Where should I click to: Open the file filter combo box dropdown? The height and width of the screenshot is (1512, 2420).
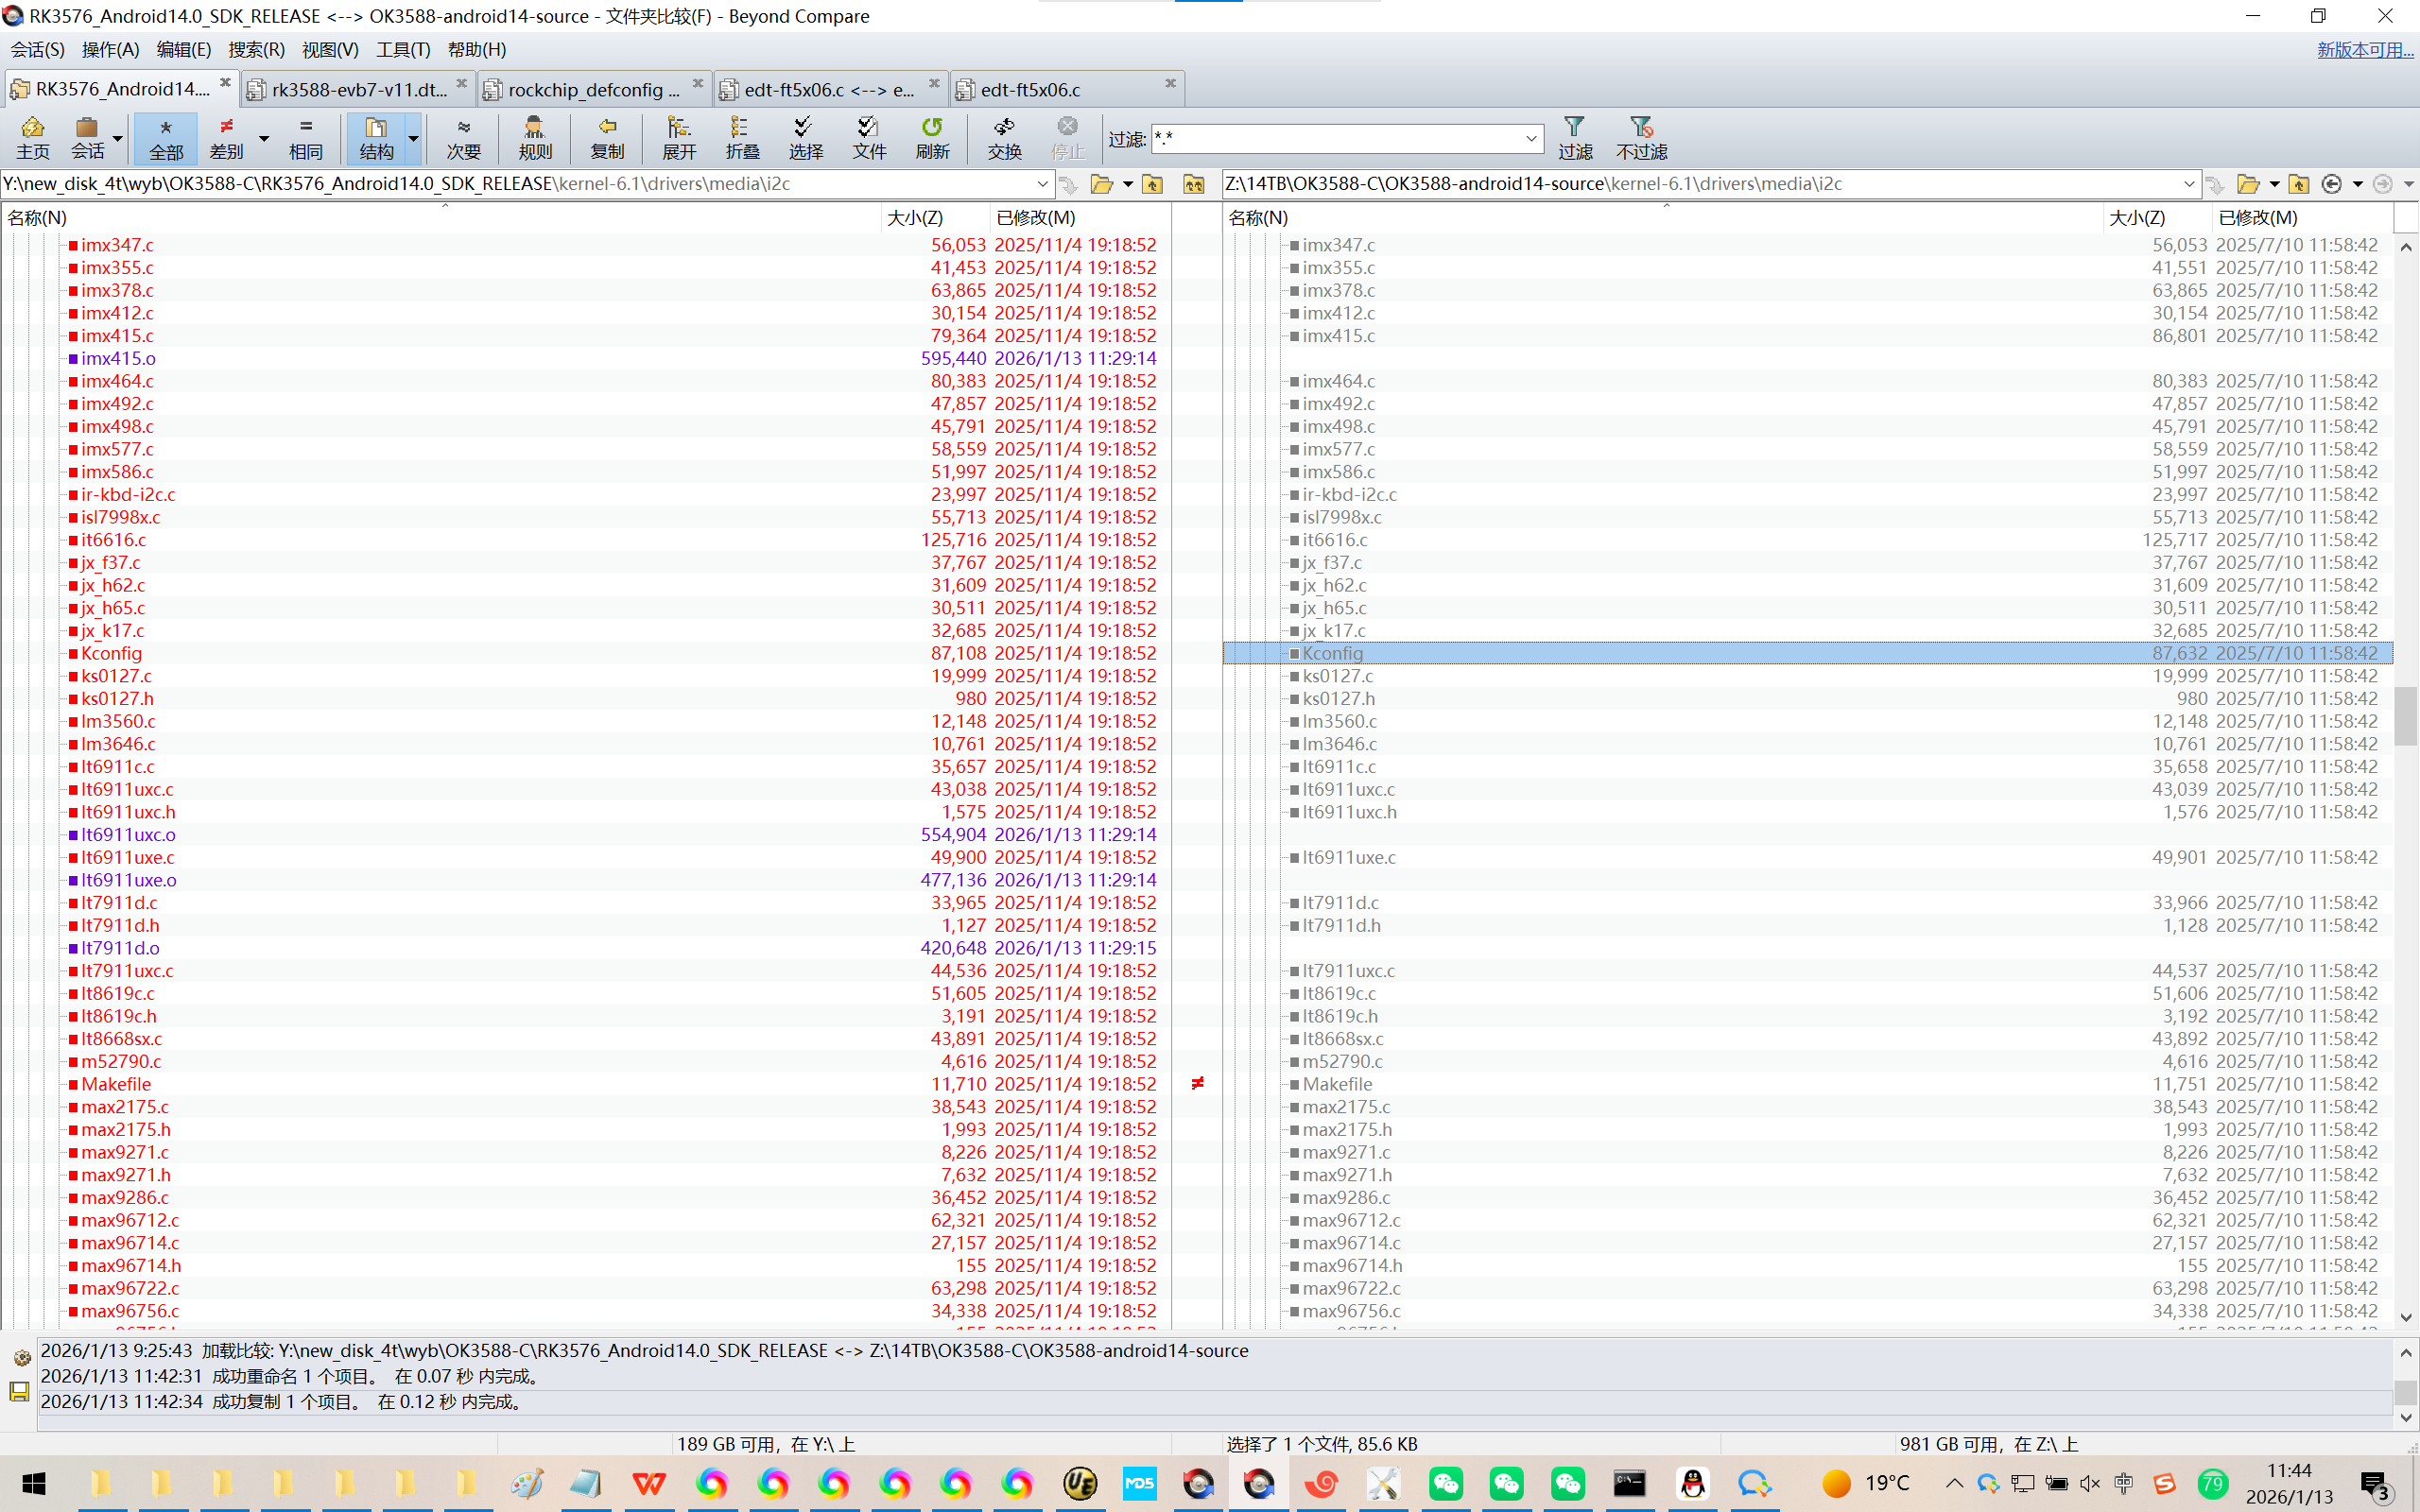click(1530, 138)
